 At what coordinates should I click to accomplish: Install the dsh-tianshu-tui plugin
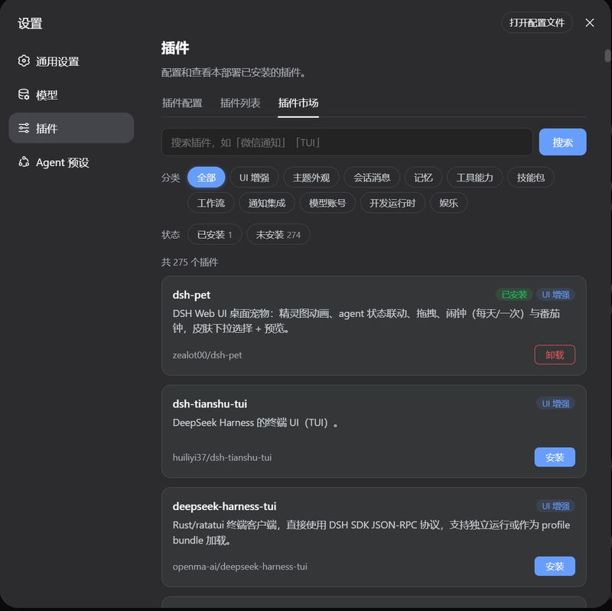click(x=555, y=457)
